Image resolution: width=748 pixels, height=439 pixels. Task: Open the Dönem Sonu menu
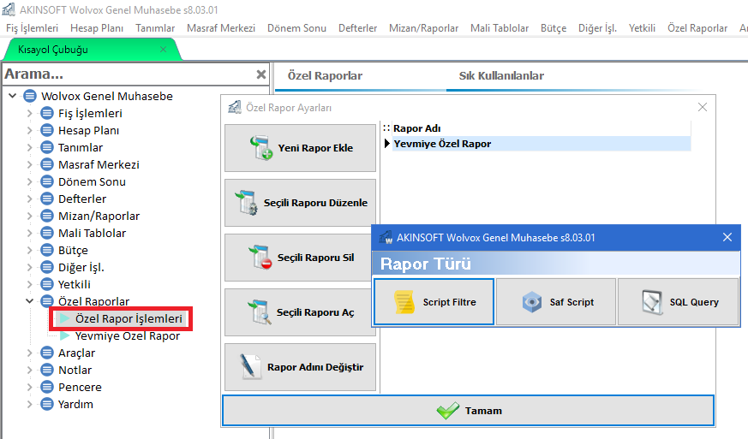(x=296, y=28)
